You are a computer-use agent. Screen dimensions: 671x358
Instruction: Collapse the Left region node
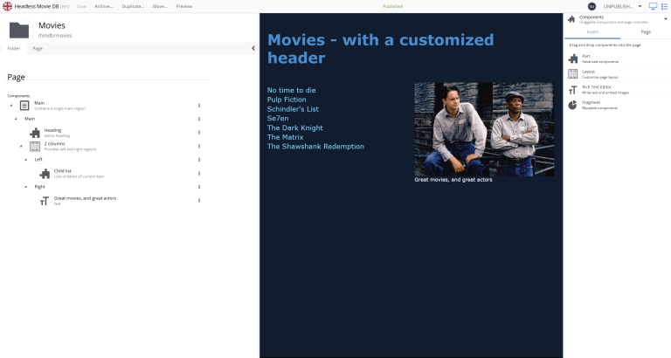tap(25, 160)
